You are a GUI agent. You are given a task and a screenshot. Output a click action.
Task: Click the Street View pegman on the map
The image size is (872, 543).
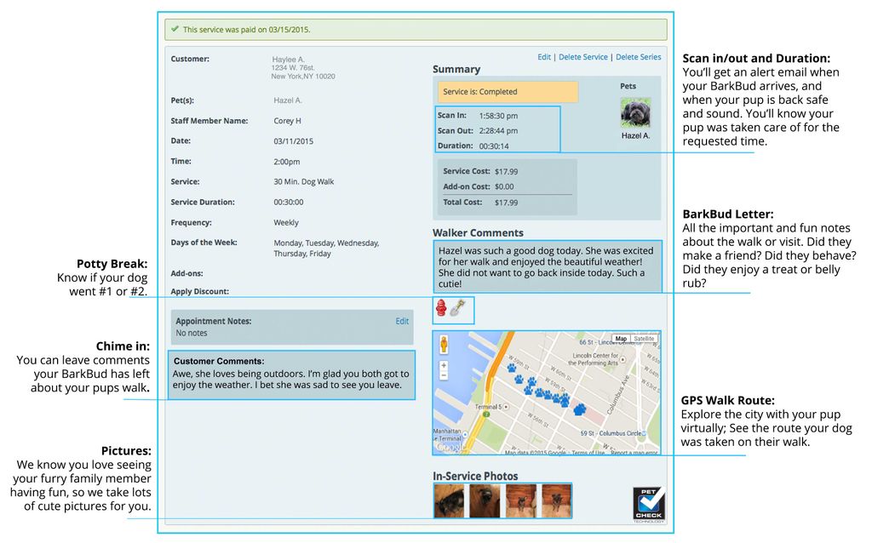pos(444,345)
